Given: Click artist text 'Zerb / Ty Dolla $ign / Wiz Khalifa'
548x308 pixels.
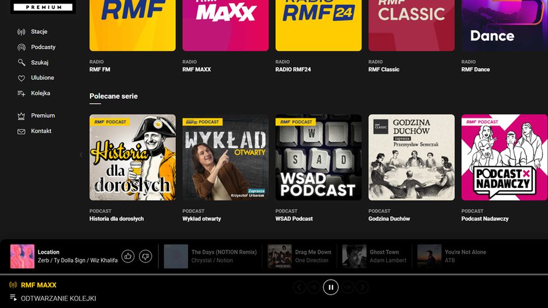Looking at the screenshot, I should (x=78, y=261).
